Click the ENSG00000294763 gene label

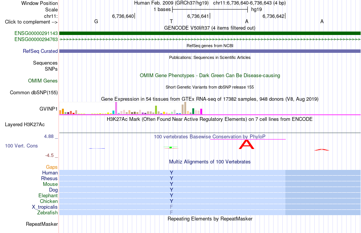click(x=36, y=40)
